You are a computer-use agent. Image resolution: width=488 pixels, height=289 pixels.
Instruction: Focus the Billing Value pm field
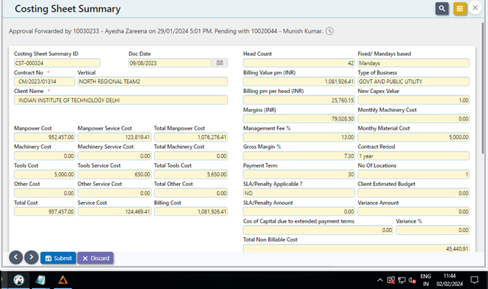[299, 82]
